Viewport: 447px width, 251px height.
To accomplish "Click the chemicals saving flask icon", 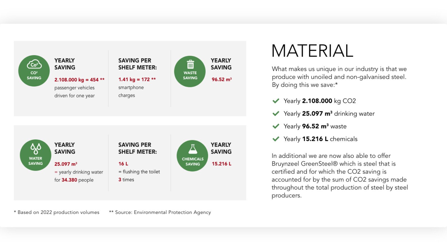I will [x=193, y=149].
